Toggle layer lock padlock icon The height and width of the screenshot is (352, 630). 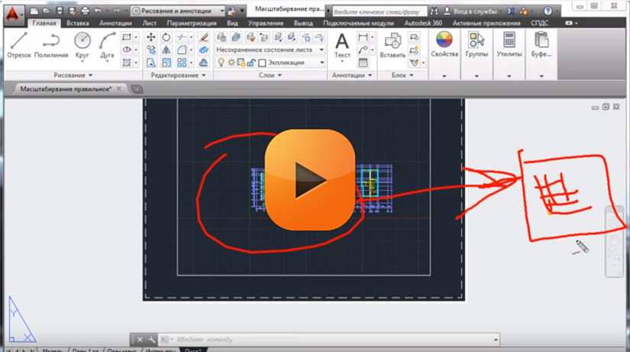[x=251, y=63]
